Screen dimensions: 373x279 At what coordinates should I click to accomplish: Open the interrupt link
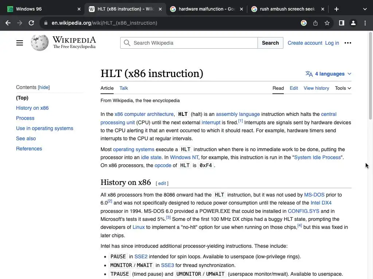(x=211, y=122)
